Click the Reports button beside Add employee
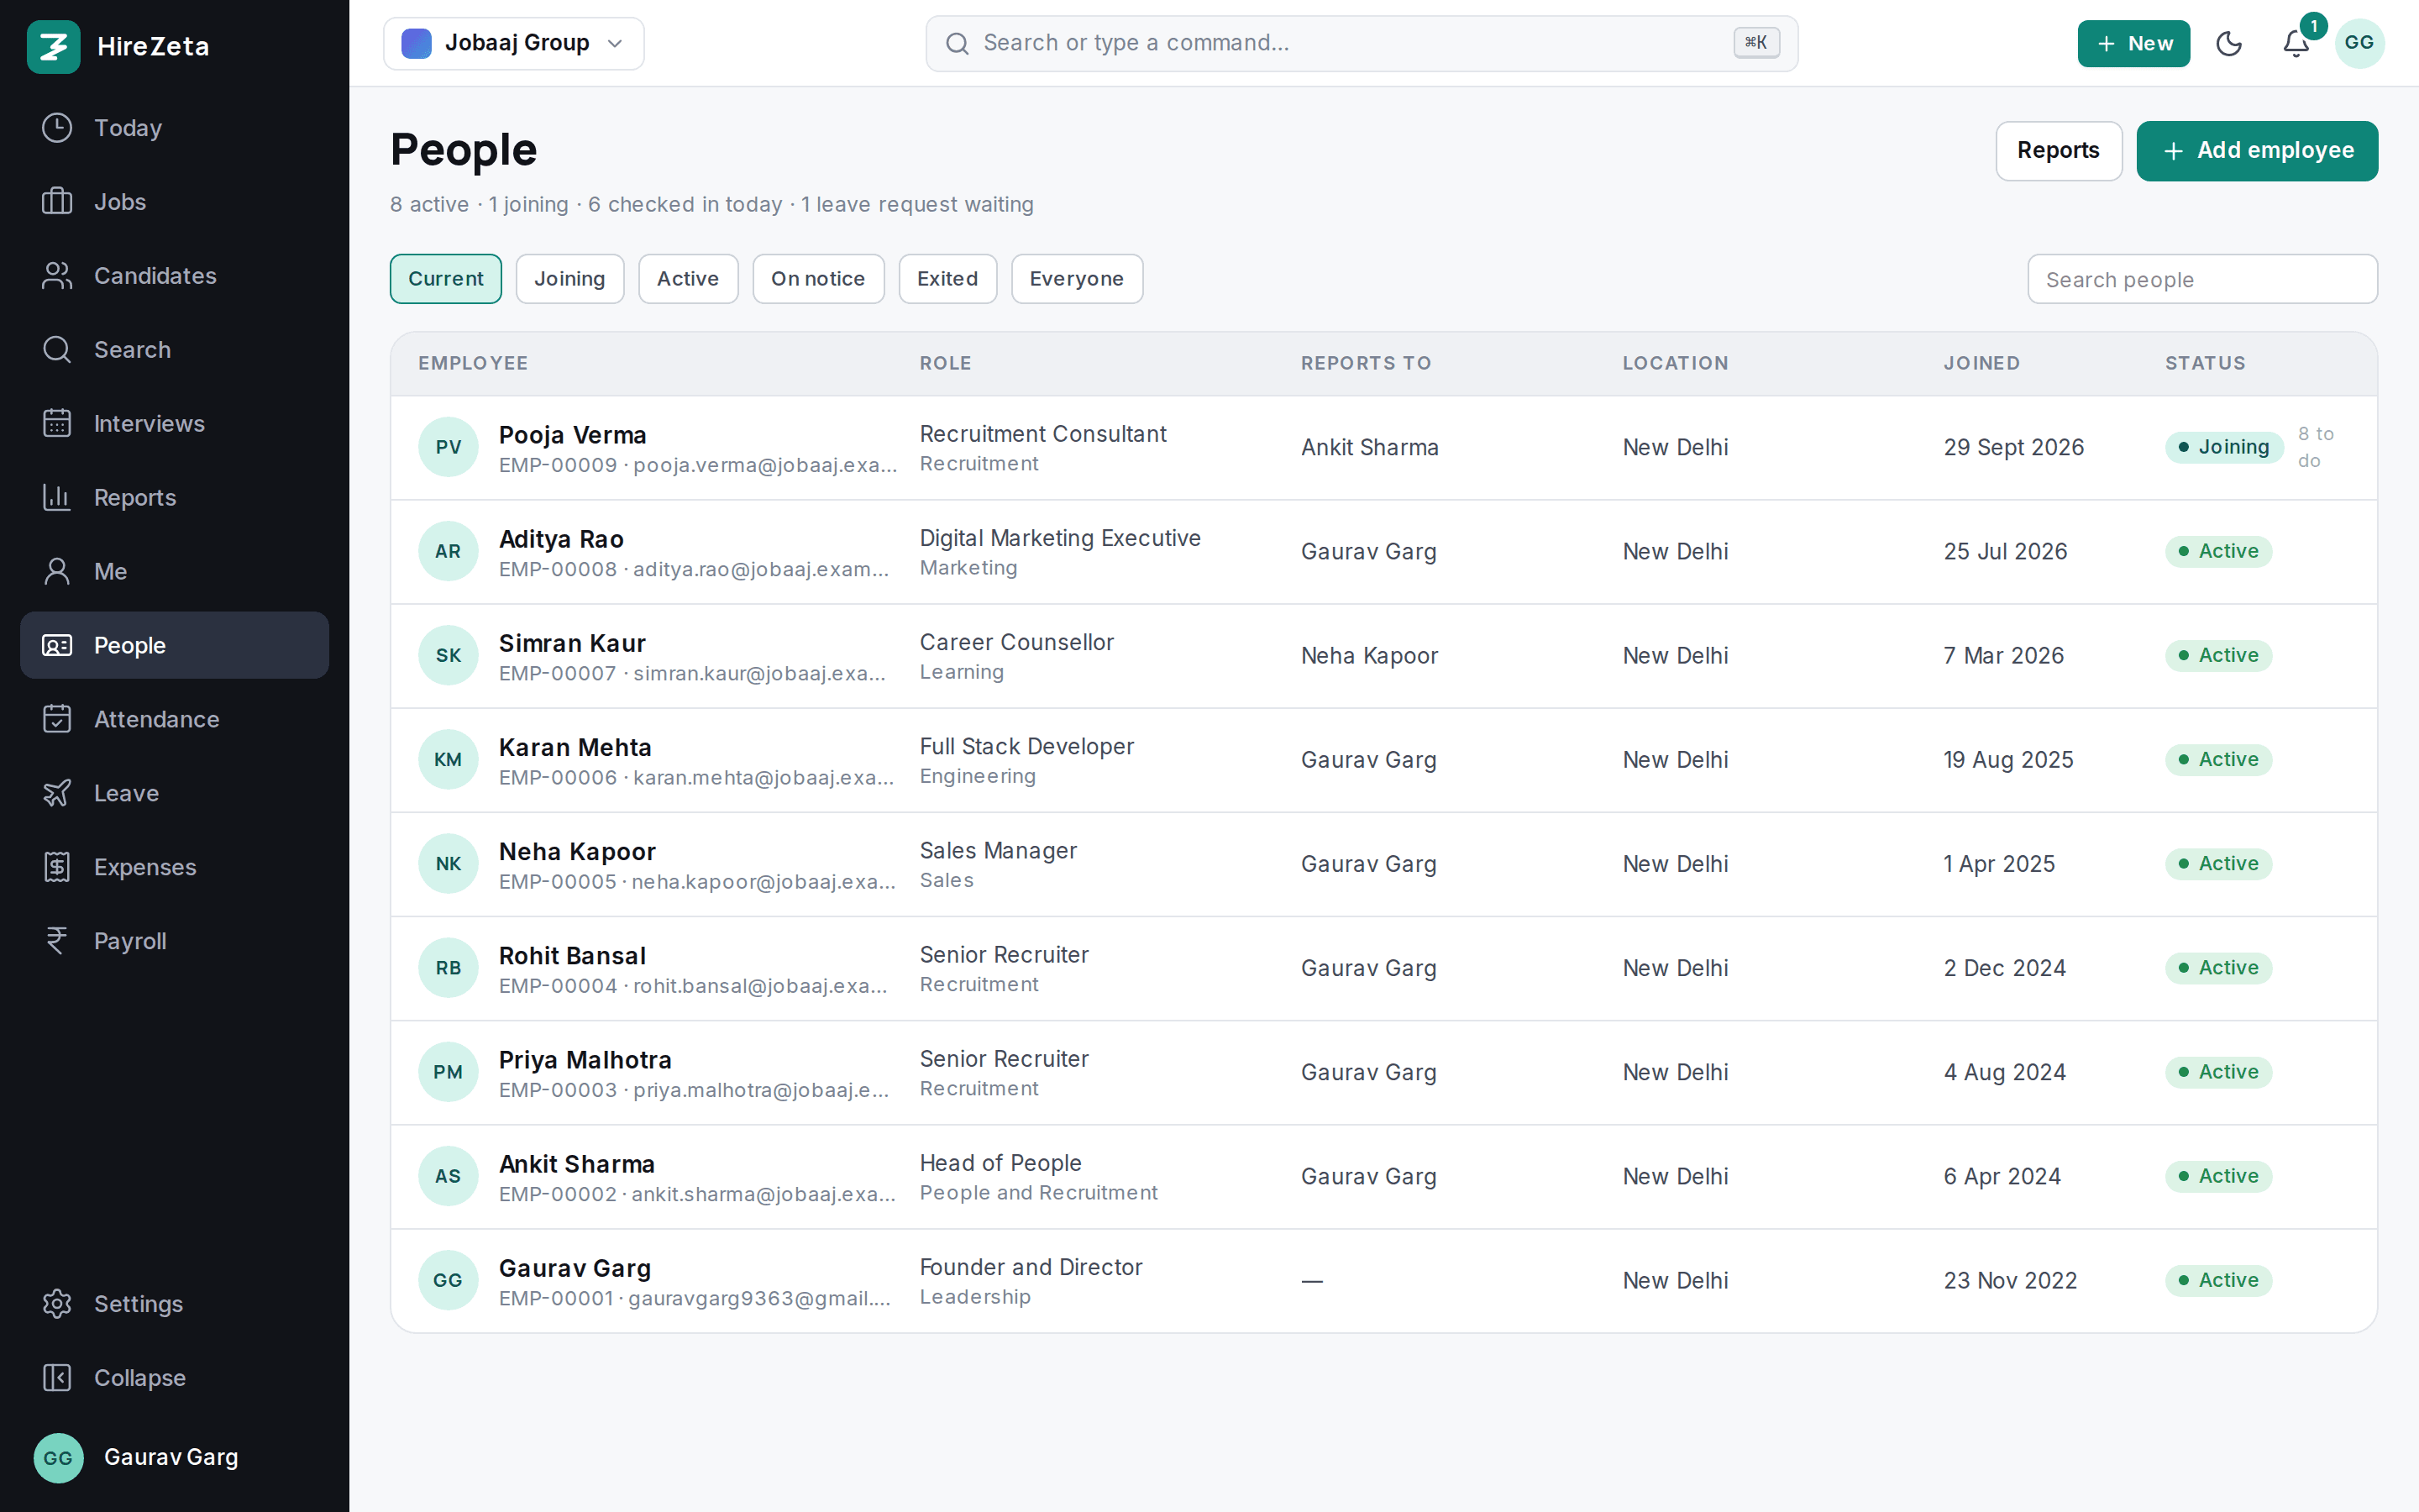The height and width of the screenshot is (1512, 2419). pos(2058,151)
